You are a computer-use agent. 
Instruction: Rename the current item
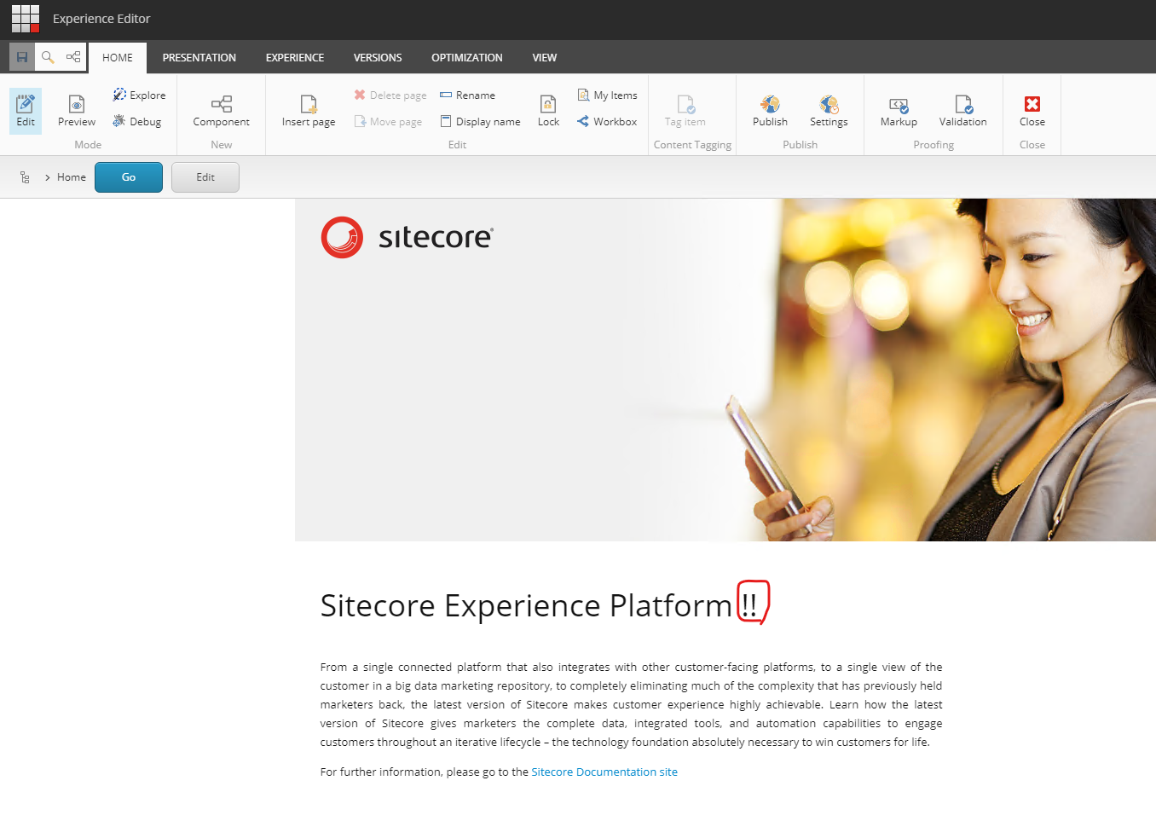pyautogui.click(x=467, y=95)
